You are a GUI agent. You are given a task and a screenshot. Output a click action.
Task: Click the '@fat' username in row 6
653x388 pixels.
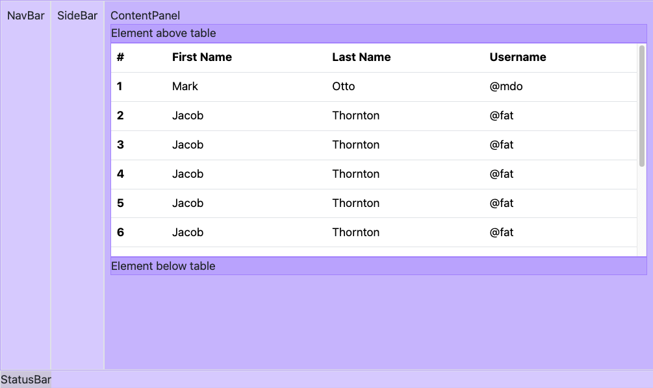coord(502,232)
